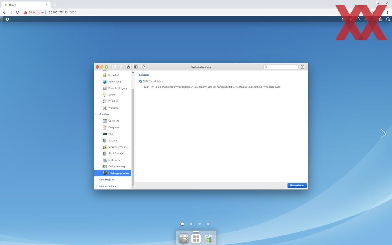The image size is (392, 245).
Task: Collapse the Speicher section
Action: click(96, 114)
